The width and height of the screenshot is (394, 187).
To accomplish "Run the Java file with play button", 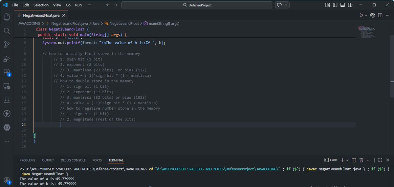I will click(x=361, y=15).
